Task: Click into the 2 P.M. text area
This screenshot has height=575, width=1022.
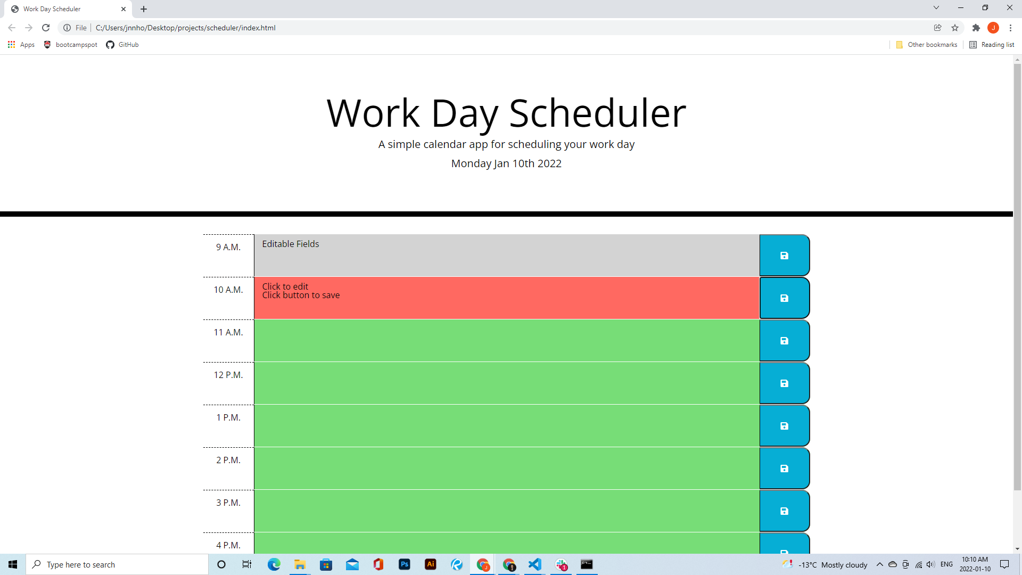Action: [507, 469]
